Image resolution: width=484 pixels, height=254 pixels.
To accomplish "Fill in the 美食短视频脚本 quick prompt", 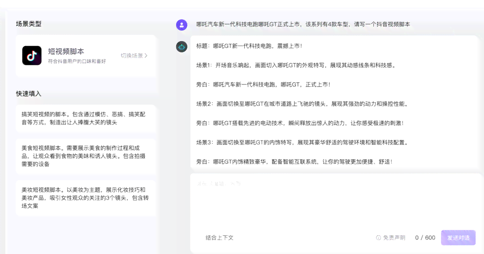I will 86,156.
